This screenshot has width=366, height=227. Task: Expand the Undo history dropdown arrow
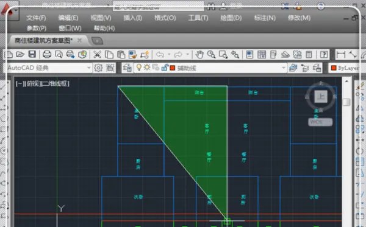(169, 55)
